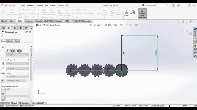This screenshot has width=197, height=110.
Task: Toggle Instant2D in the ribbon
Action: [x=133, y=12]
